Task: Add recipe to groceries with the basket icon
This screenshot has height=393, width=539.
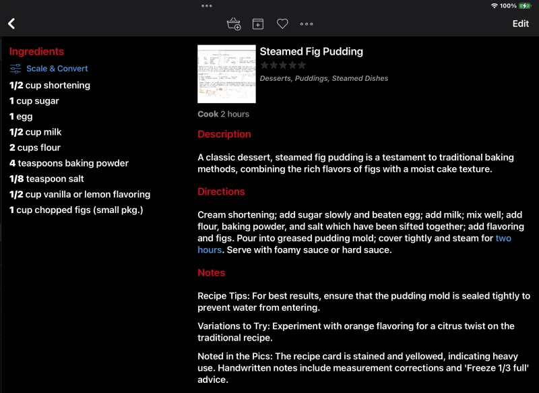Action: click(x=233, y=24)
